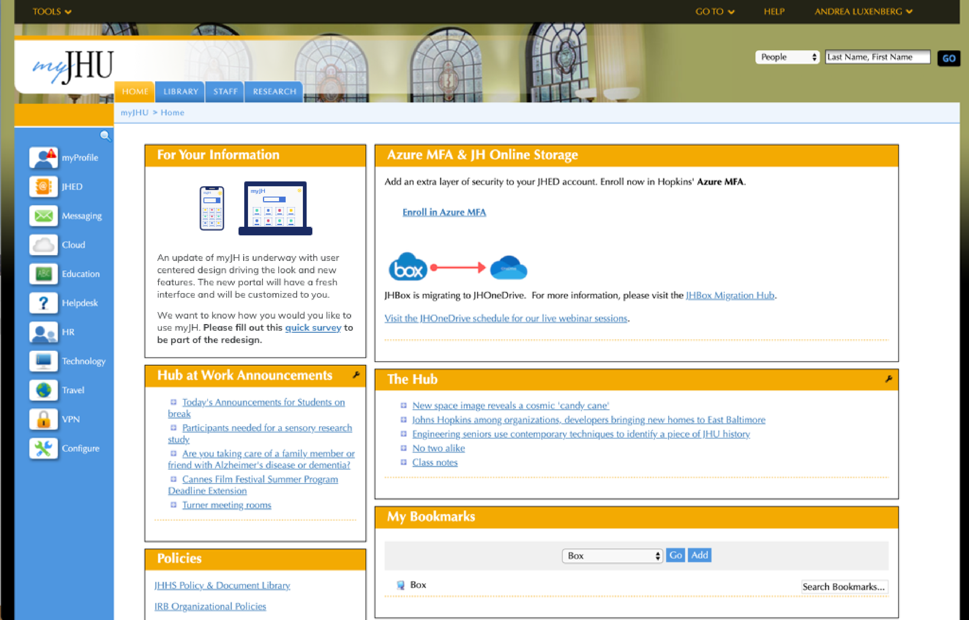This screenshot has height=620, width=969.
Task: Click the Last Name, First Name search field
Action: coord(878,57)
